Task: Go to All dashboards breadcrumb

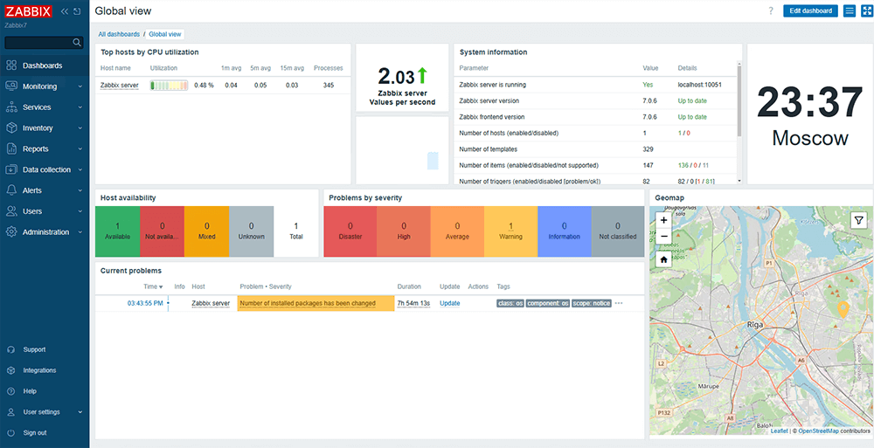Action: pos(119,34)
